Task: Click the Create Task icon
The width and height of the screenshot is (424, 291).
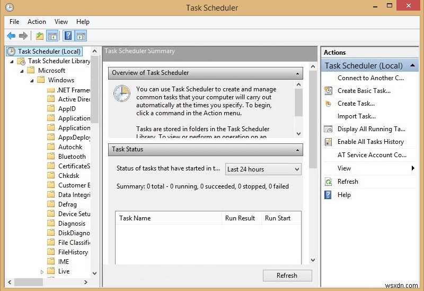Action: [x=328, y=104]
